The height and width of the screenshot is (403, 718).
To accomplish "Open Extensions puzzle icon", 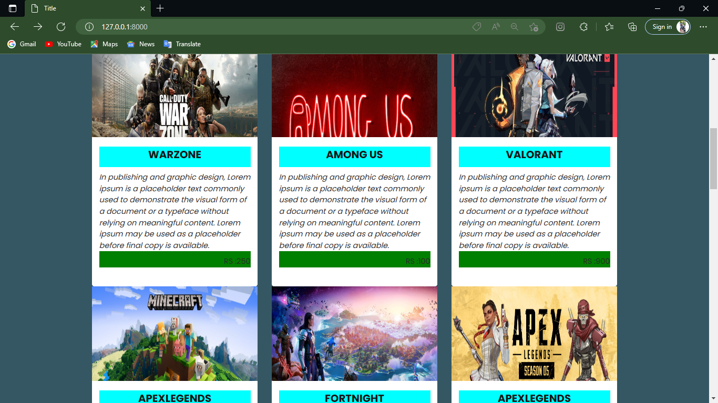I will pyautogui.click(x=583, y=27).
